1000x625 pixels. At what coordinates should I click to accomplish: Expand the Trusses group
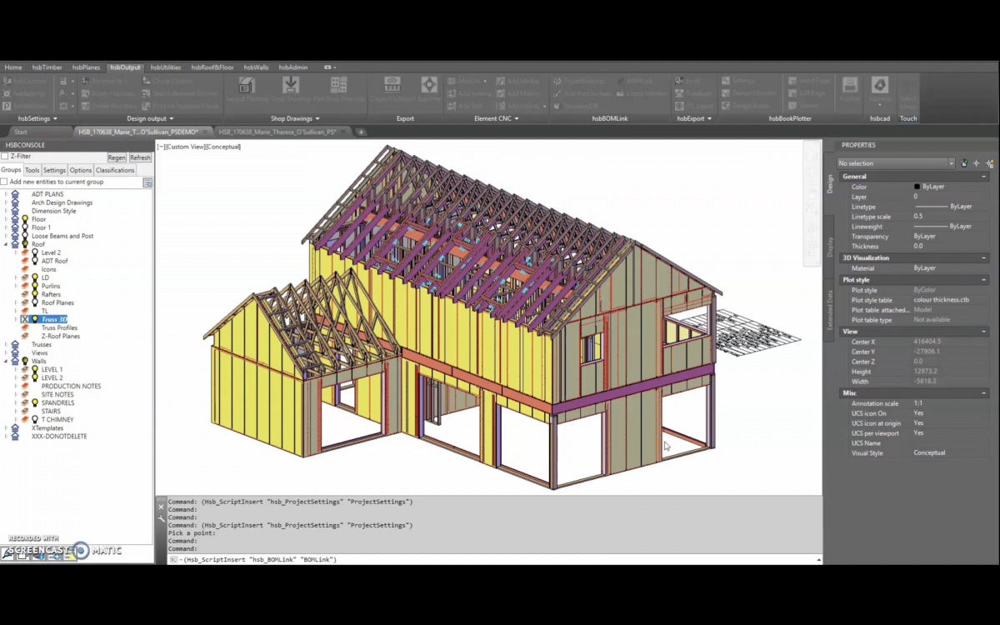6,344
